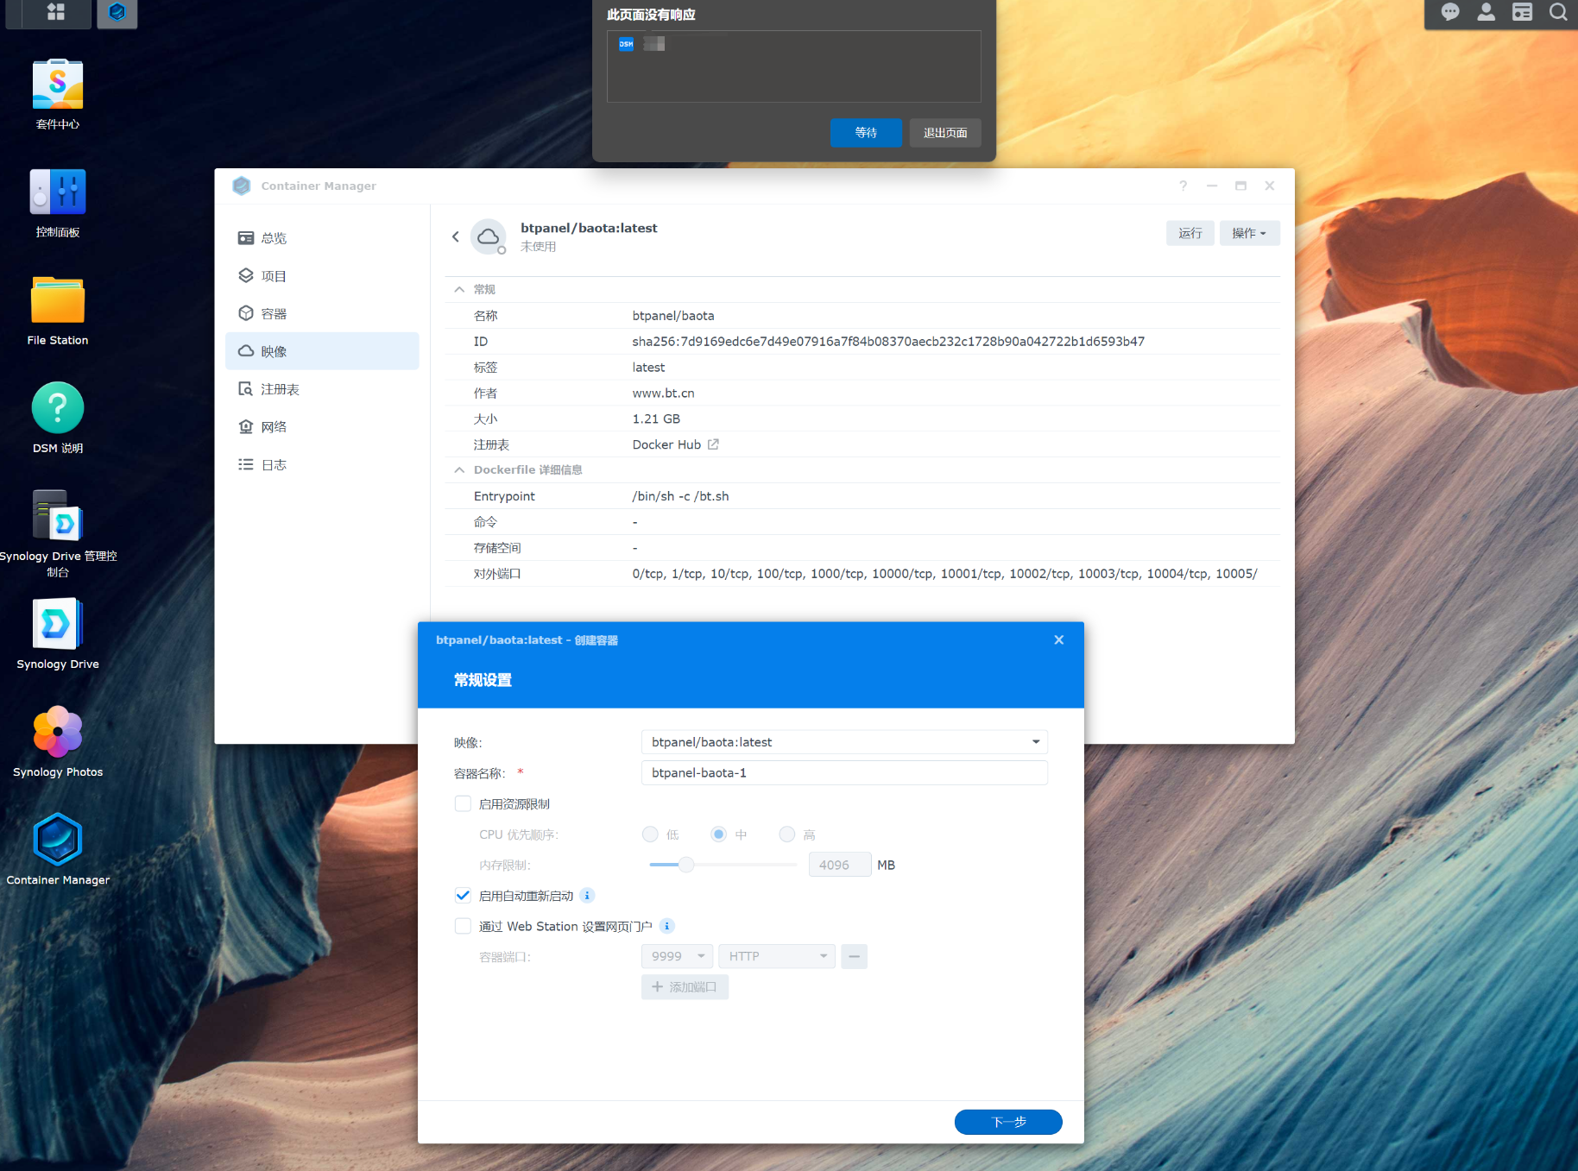Viewport: 1578px width, 1171px height.
Task: Close the create container dialog
Action: pyautogui.click(x=1059, y=639)
